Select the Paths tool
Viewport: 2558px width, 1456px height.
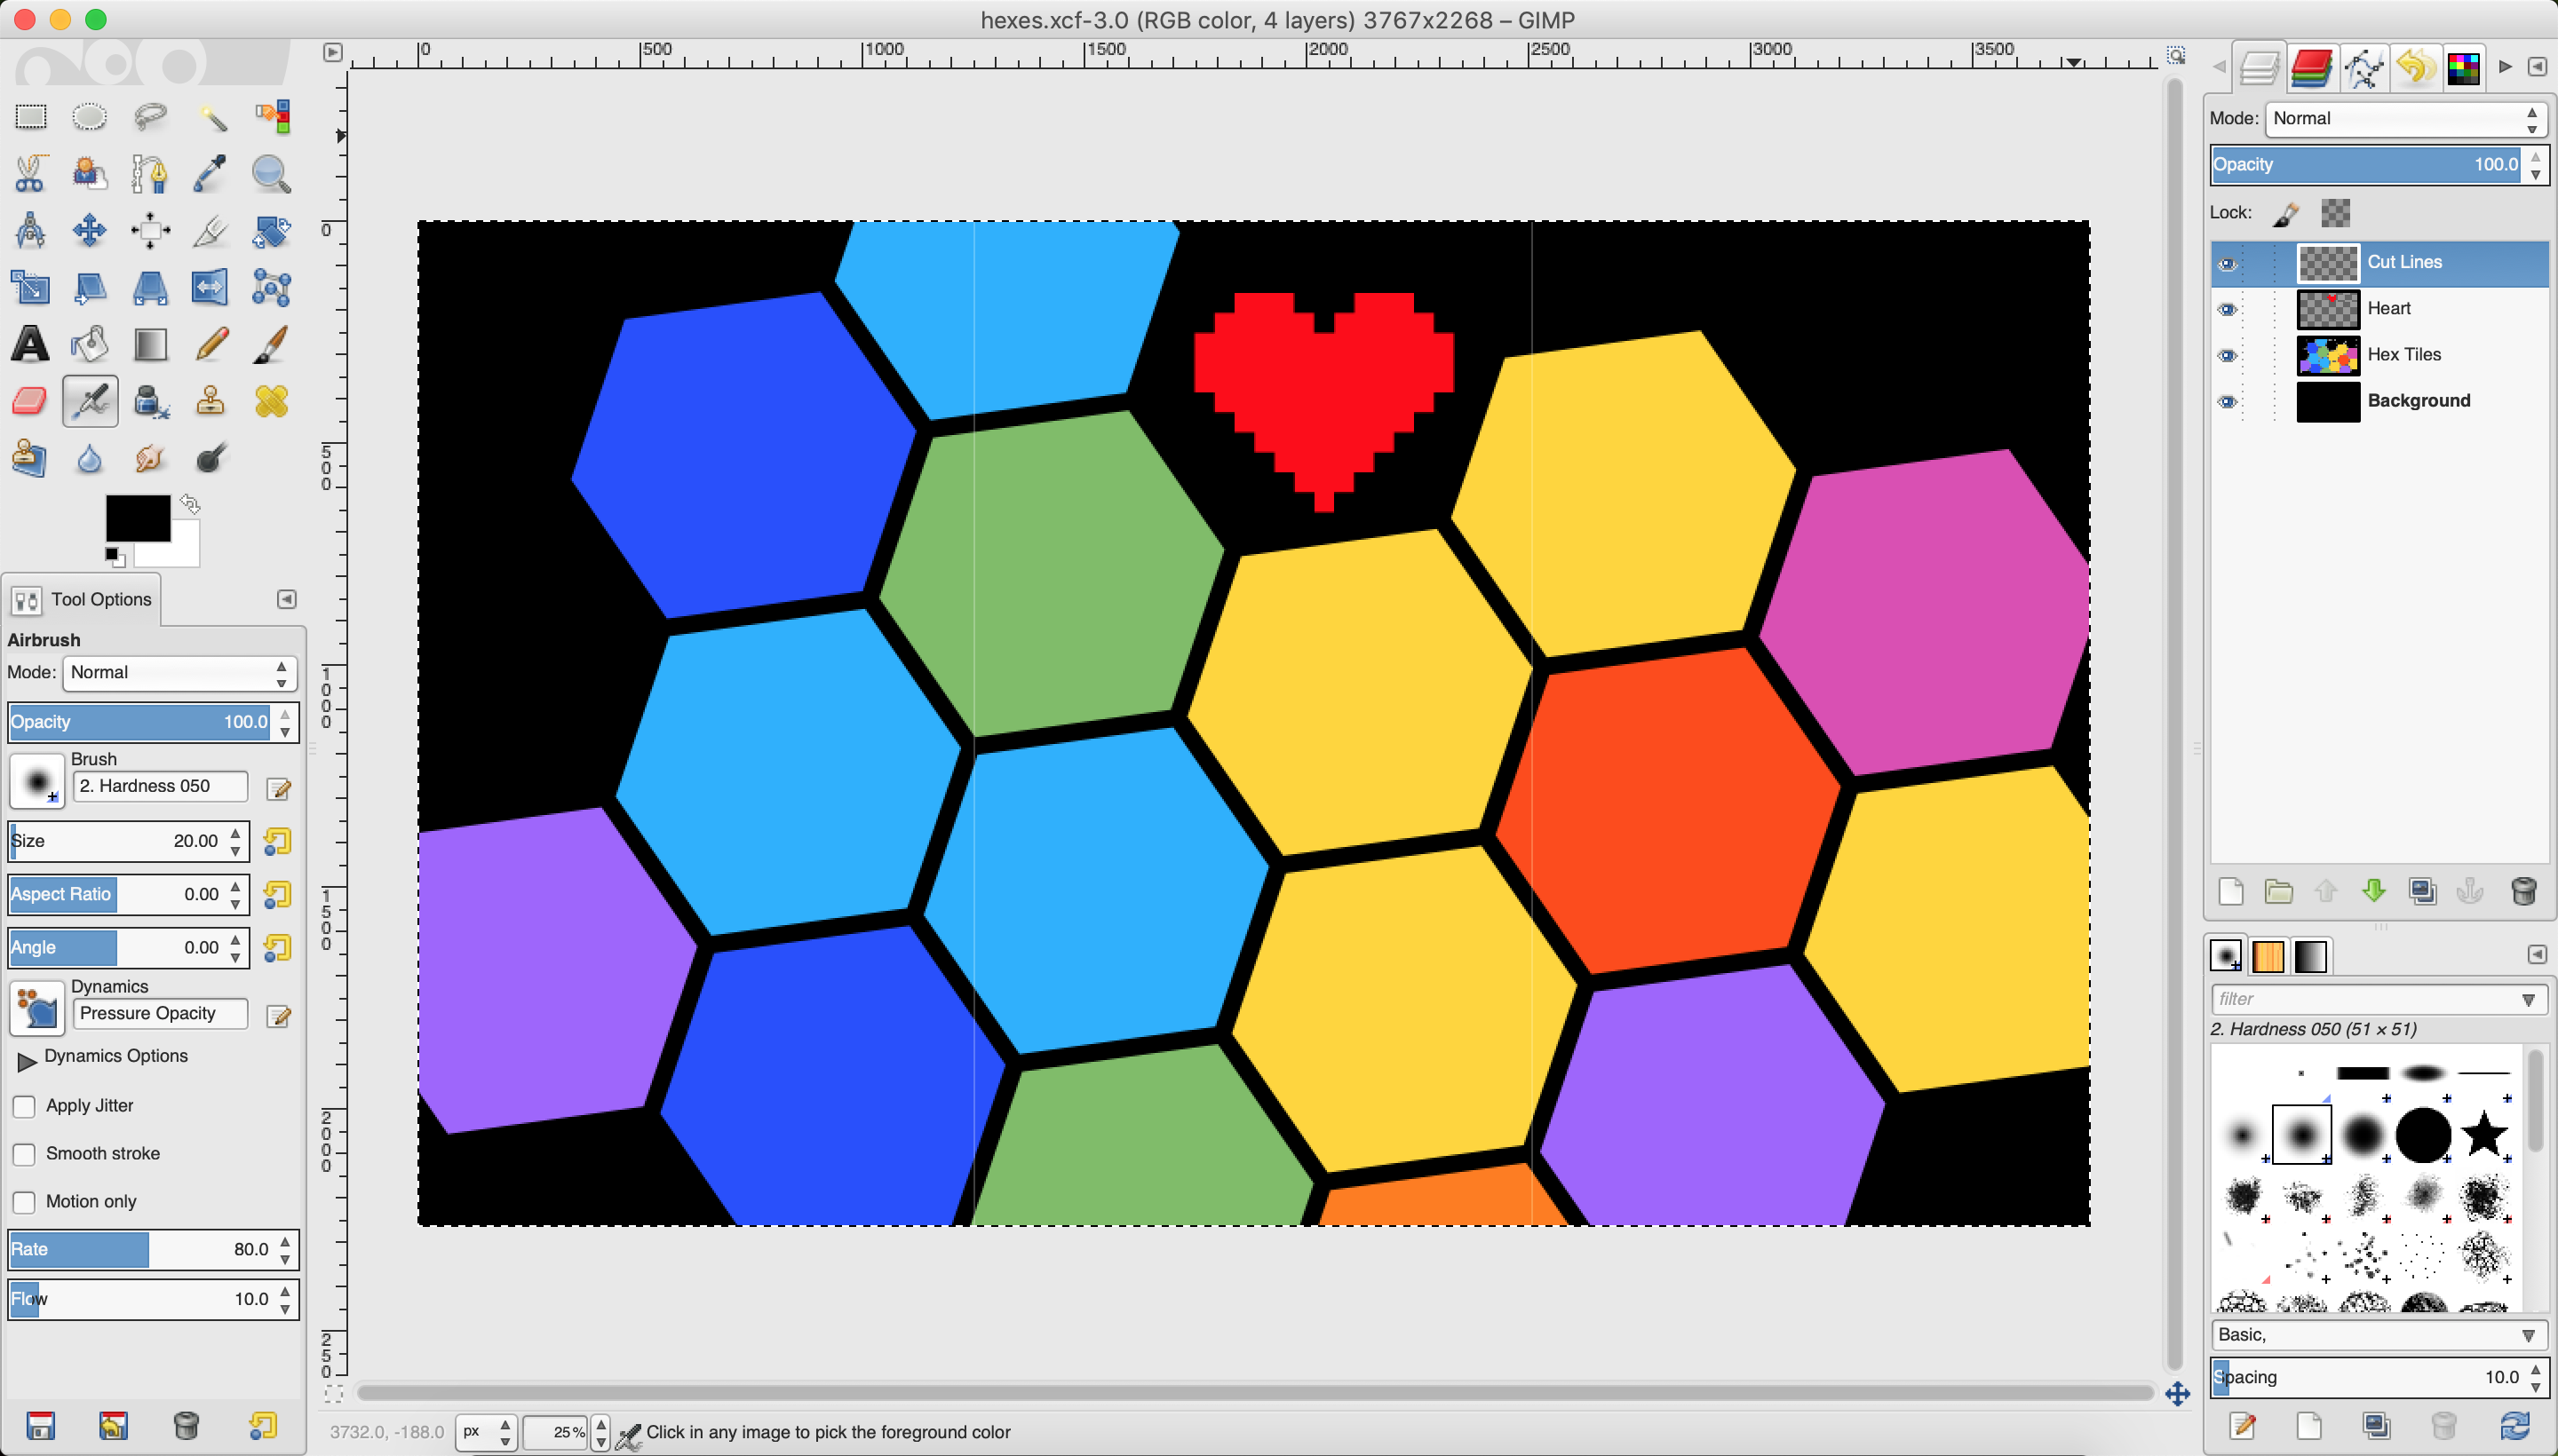pos(150,174)
